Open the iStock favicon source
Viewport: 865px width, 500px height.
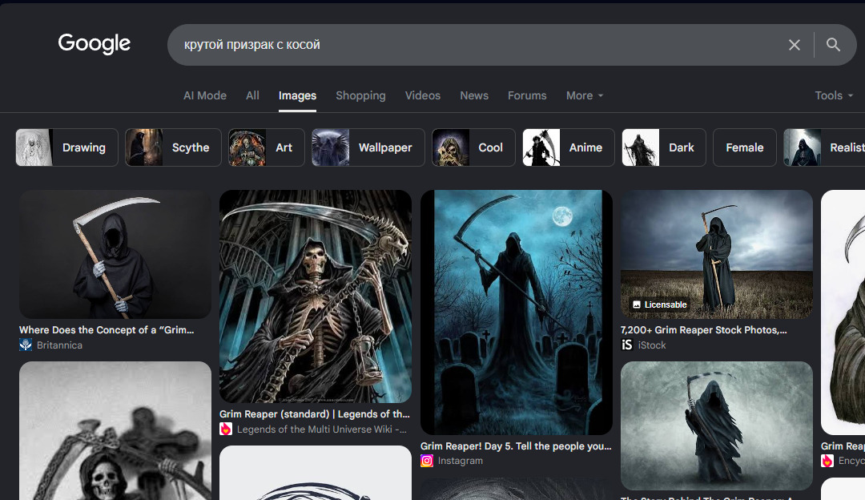[x=626, y=345]
